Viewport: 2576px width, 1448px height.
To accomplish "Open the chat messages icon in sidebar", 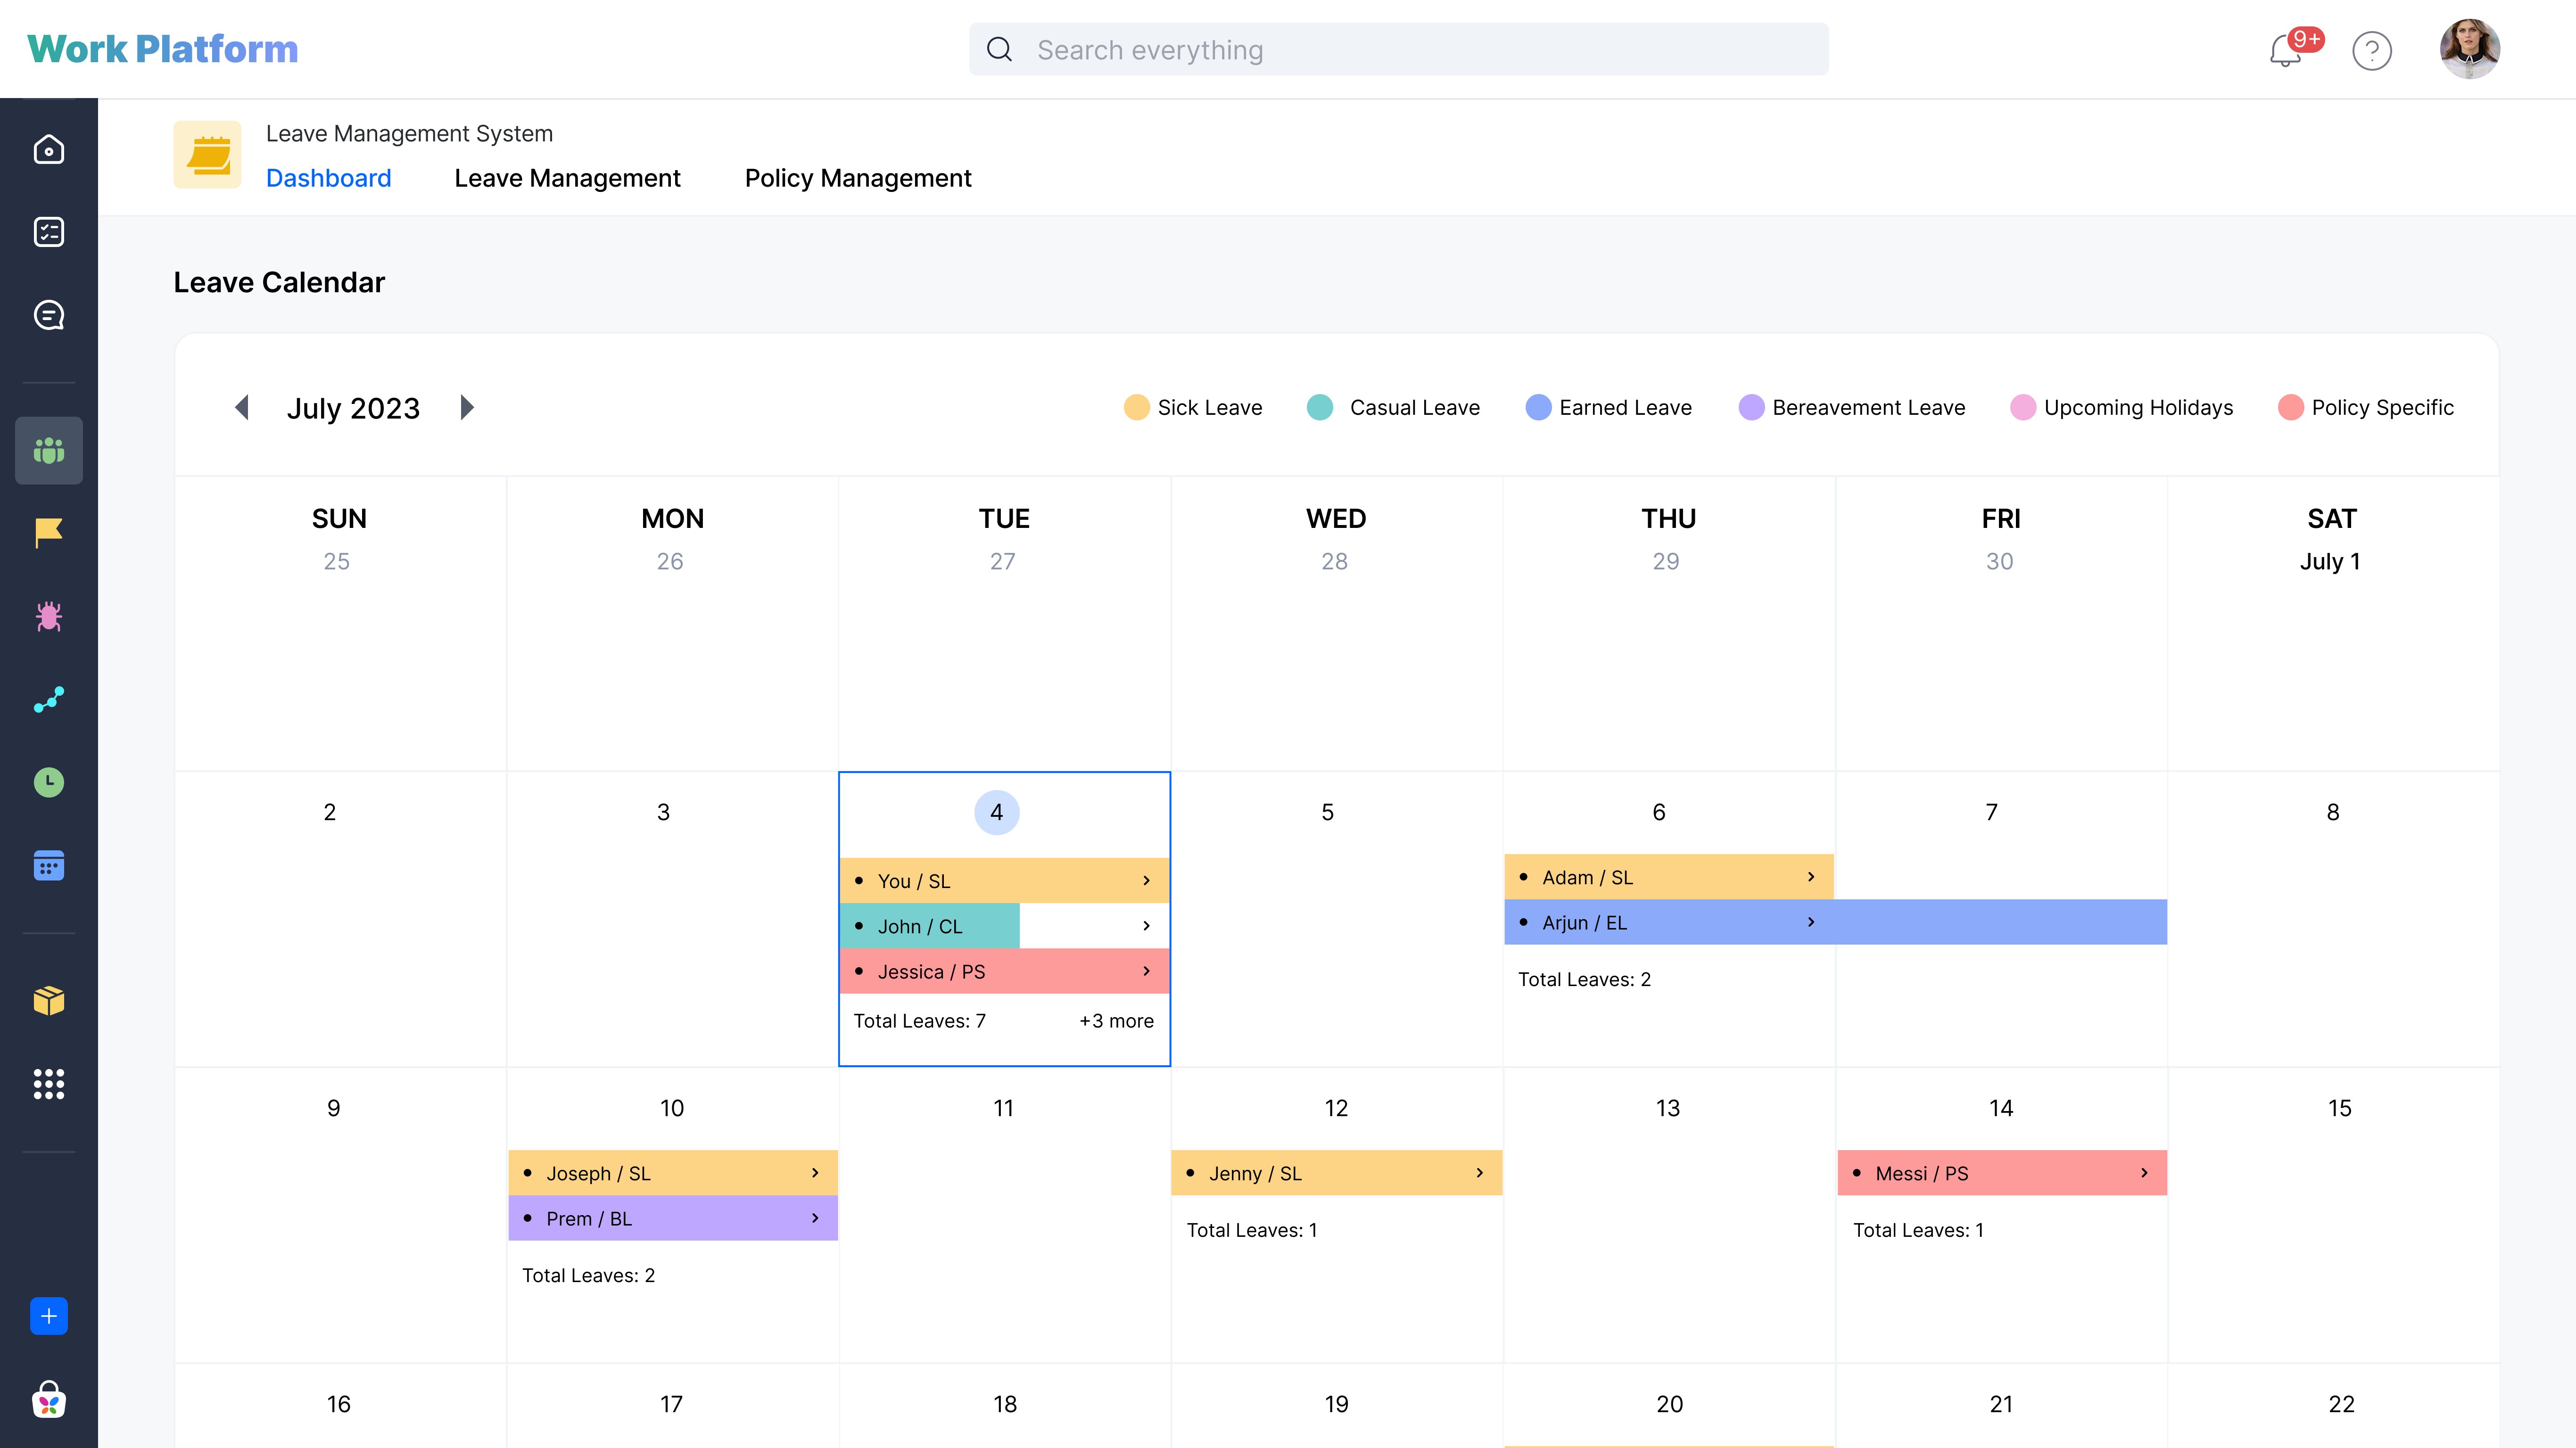I will [48, 315].
